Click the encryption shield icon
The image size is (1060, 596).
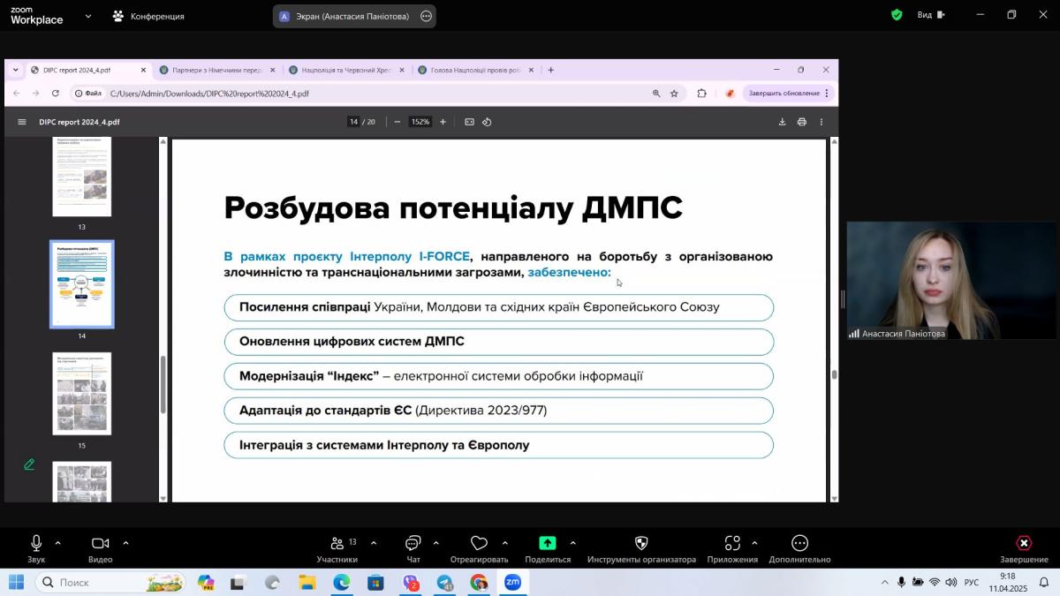click(897, 15)
